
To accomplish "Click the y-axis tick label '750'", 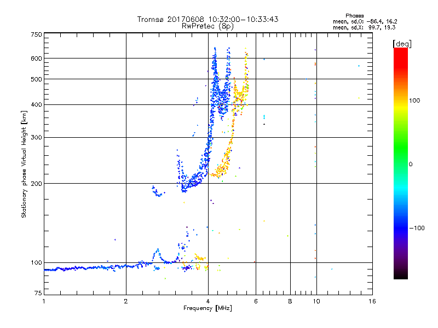I will point(36,34).
